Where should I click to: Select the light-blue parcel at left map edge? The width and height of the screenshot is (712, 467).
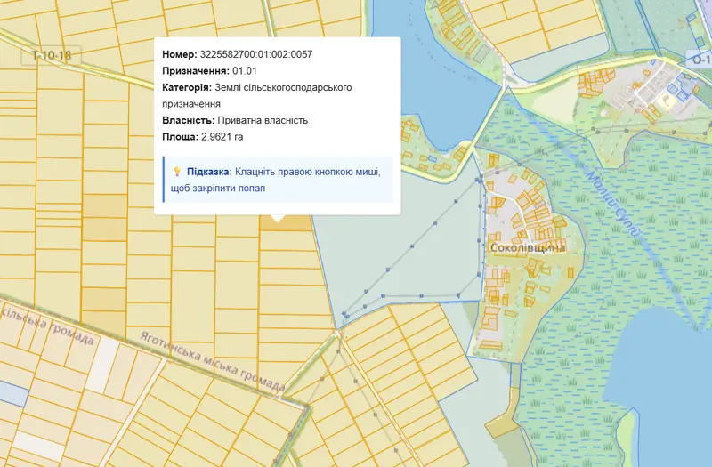(x=12, y=393)
